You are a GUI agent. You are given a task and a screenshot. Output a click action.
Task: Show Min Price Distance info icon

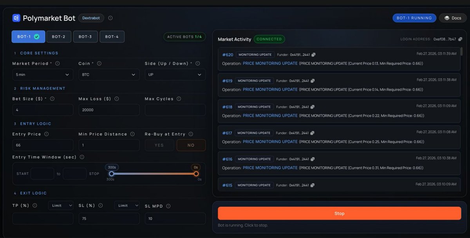click(x=132, y=134)
